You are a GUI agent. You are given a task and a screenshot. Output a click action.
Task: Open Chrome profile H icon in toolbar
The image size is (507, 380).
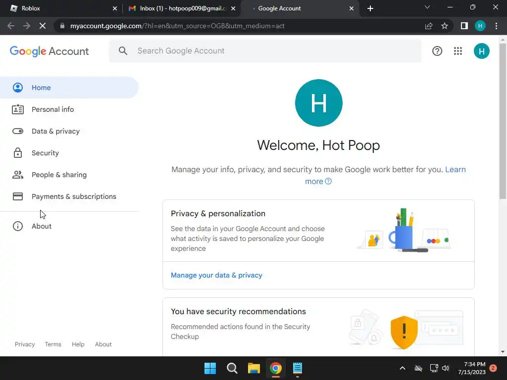coord(480,26)
